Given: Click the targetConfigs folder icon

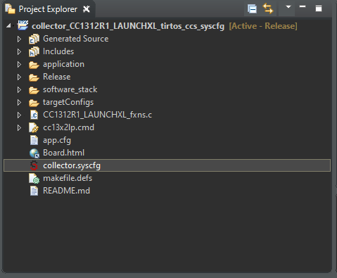Looking at the screenshot, I should click(34, 103).
